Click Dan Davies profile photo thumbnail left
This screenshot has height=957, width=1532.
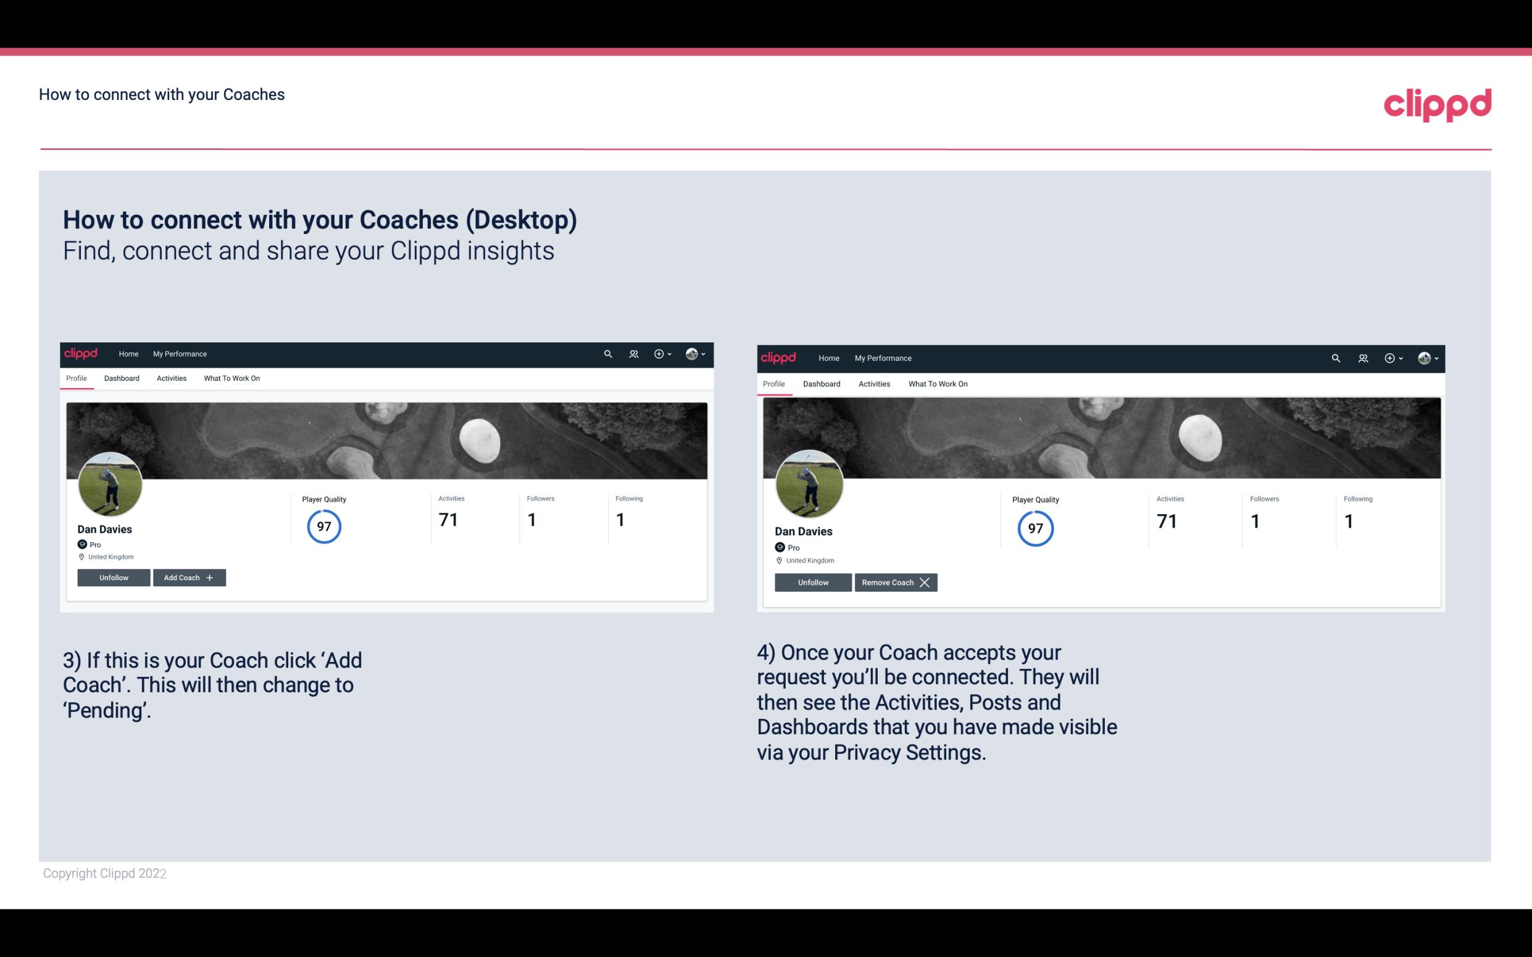pyautogui.click(x=110, y=481)
